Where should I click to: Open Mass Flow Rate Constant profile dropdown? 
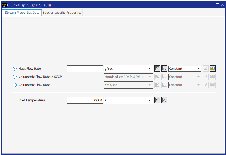(x=185, y=69)
